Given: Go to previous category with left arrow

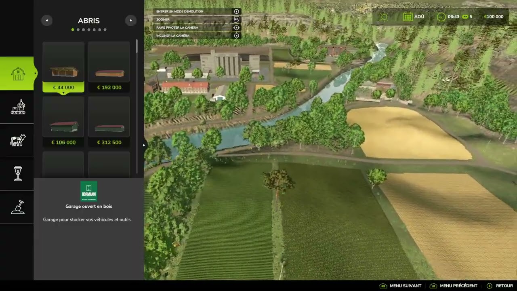Looking at the screenshot, I should click(x=47, y=20).
